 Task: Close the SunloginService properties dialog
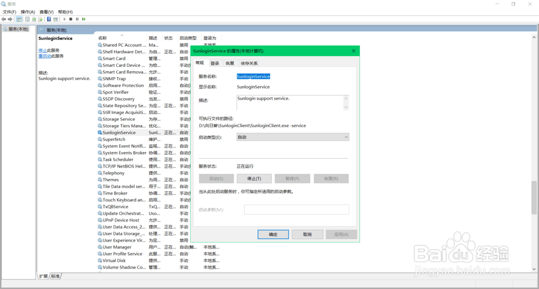click(x=354, y=51)
